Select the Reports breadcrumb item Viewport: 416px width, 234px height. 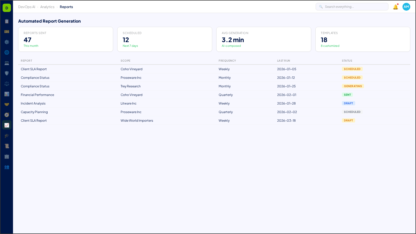pyautogui.click(x=66, y=7)
